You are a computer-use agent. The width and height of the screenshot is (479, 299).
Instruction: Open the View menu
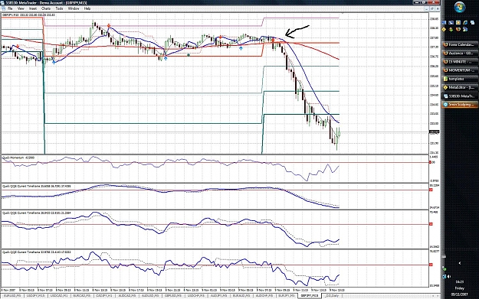pos(21,8)
